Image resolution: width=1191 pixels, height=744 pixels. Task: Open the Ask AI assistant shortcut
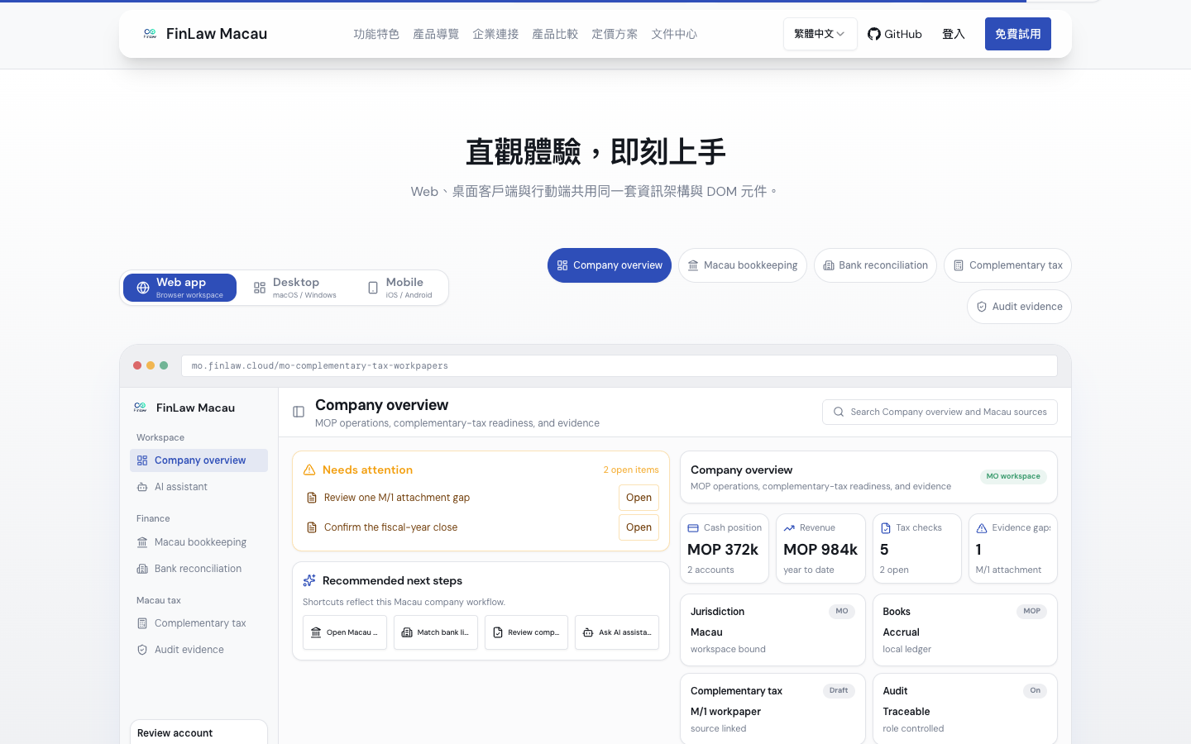617,632
